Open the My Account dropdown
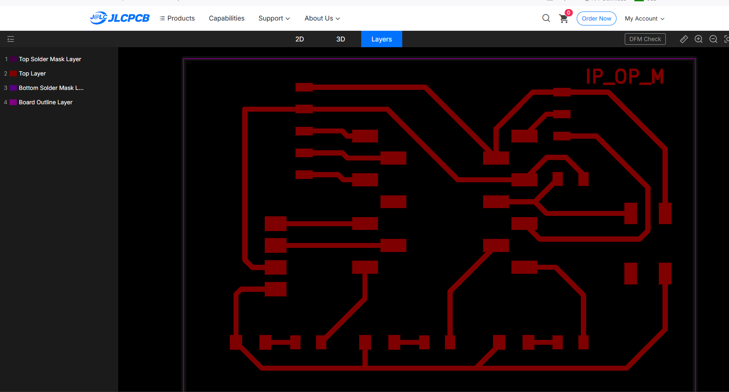The image size is (729, 392). click(x=644, y=18)
